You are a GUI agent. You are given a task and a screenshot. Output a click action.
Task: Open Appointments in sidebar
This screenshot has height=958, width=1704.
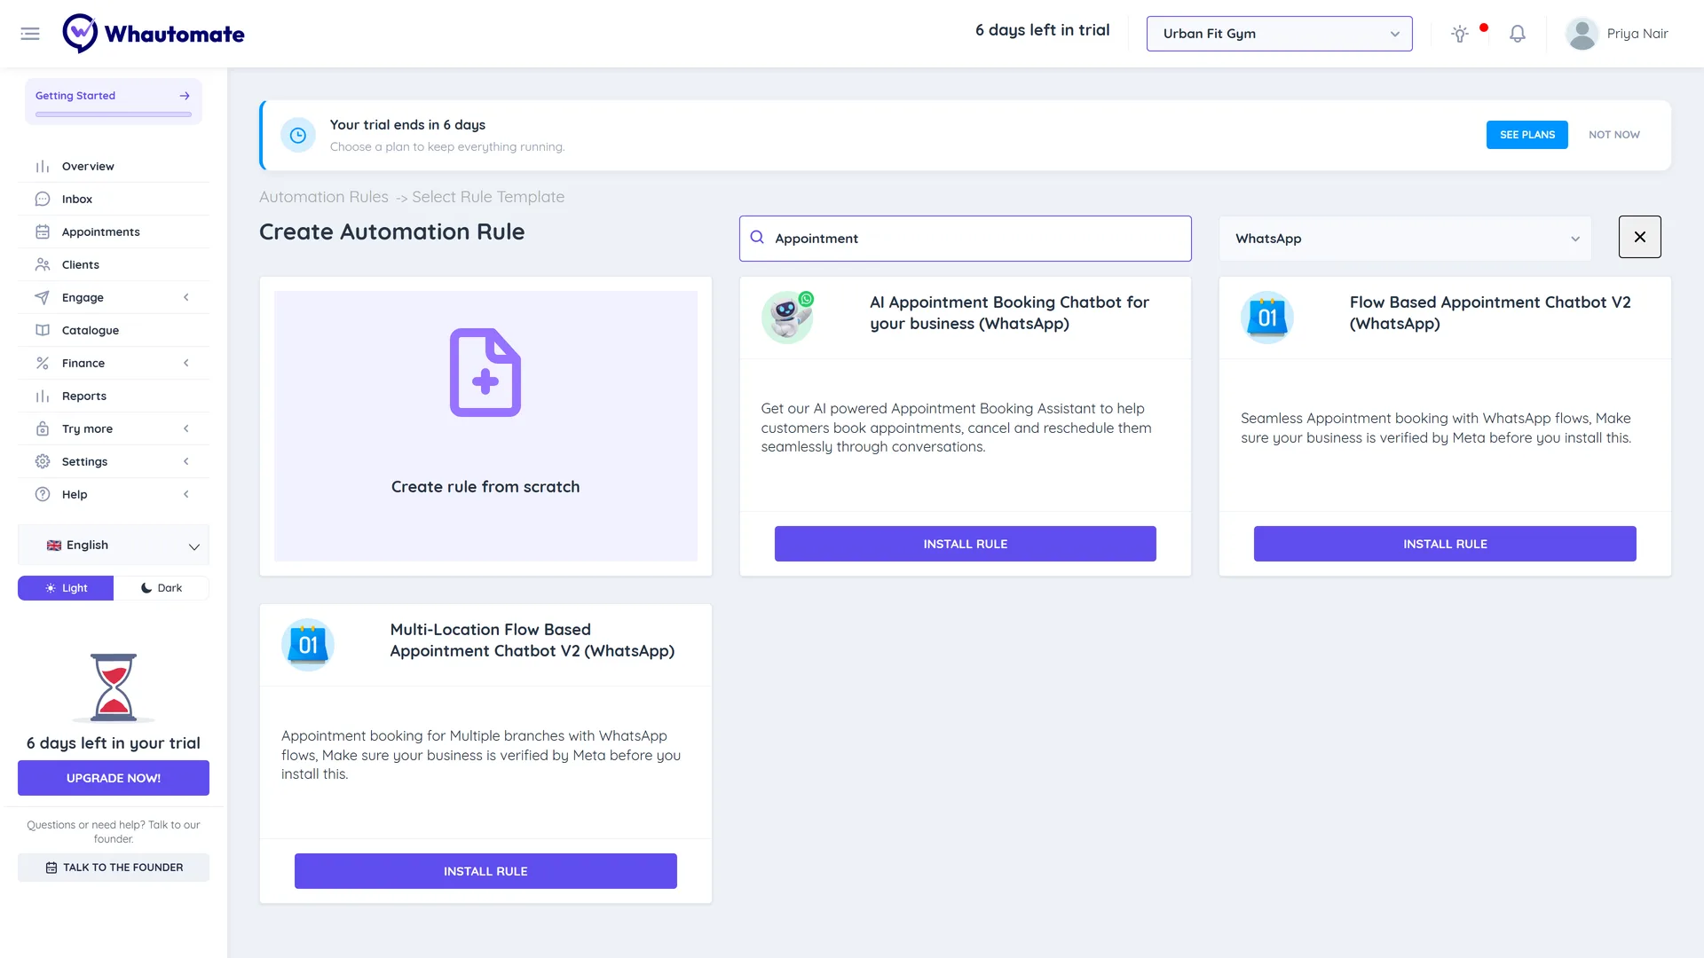114,232
